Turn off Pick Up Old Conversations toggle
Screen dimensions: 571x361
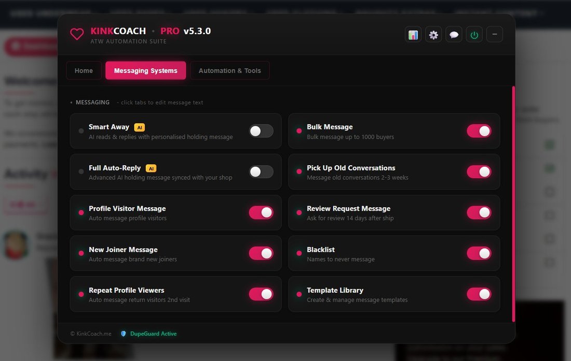(479, 171)
